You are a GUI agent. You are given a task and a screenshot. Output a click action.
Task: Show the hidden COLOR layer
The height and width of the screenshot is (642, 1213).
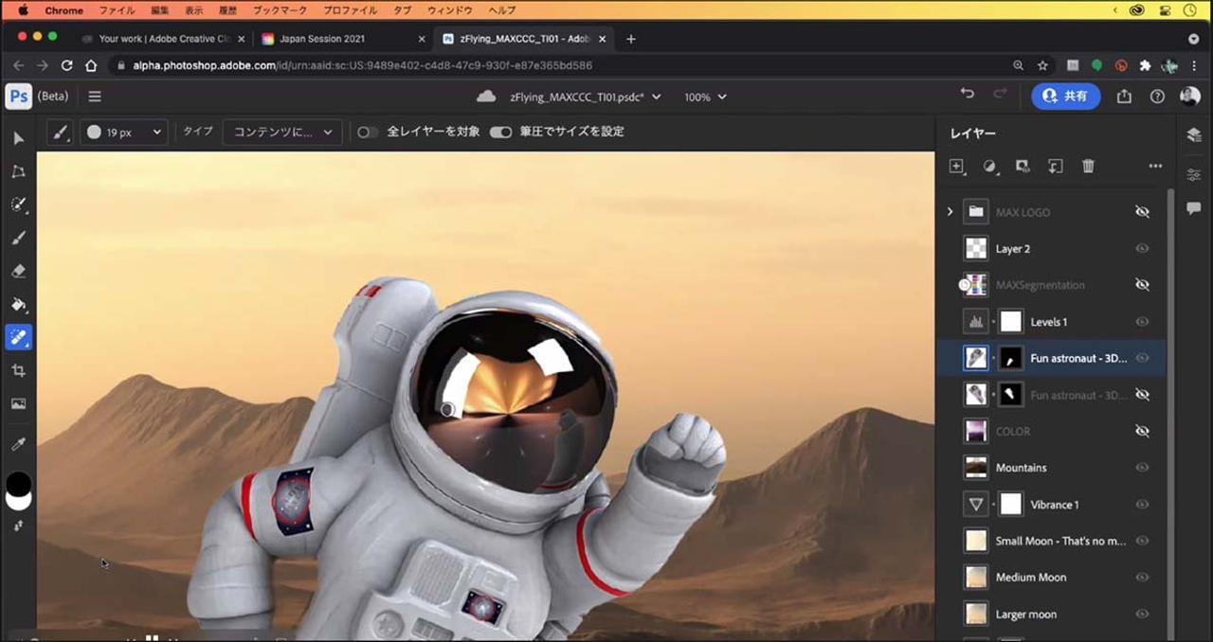[x=1142, y=431]
